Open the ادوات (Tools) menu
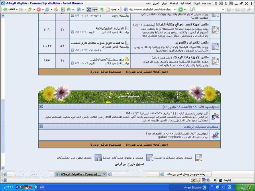255x191 pixels. point(196,3)
